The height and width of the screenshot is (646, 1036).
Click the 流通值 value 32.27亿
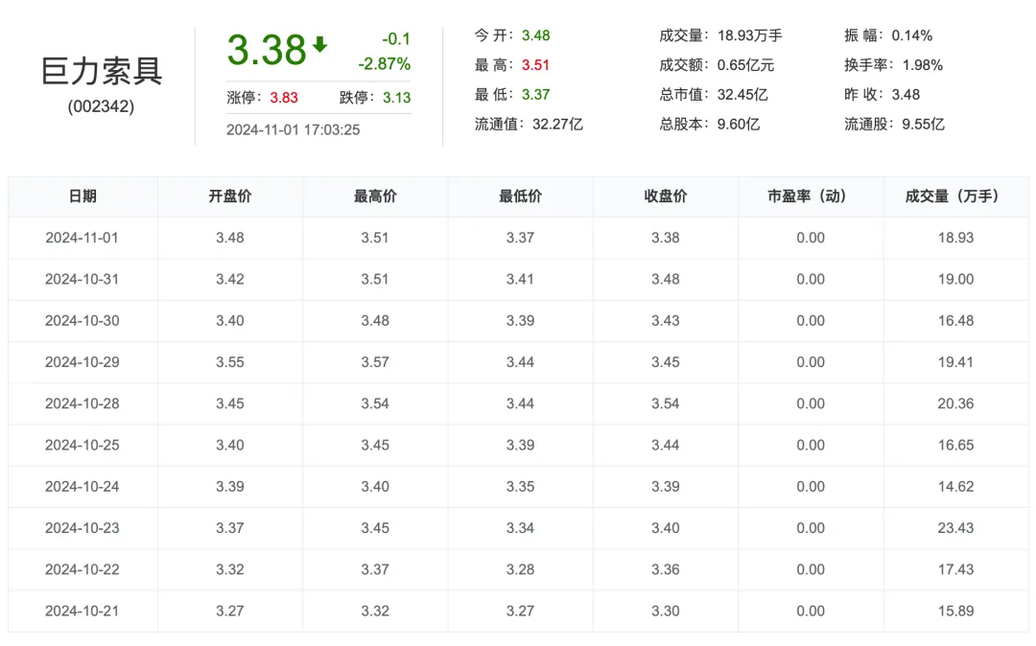pyautogui.click(x=557, y=124)
